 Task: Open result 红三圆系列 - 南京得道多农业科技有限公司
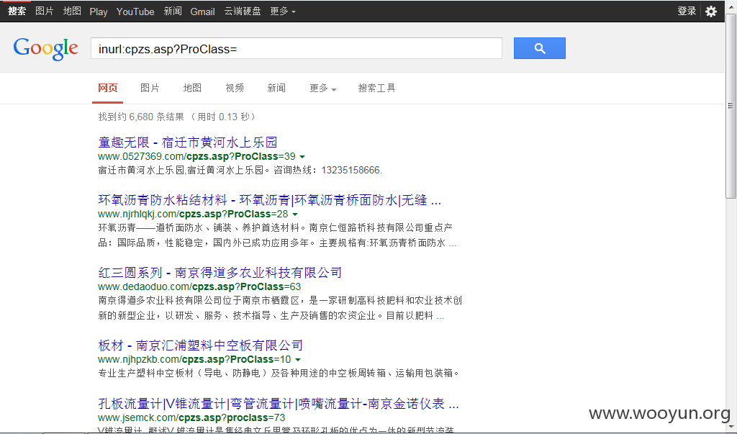tap(220, 273)
